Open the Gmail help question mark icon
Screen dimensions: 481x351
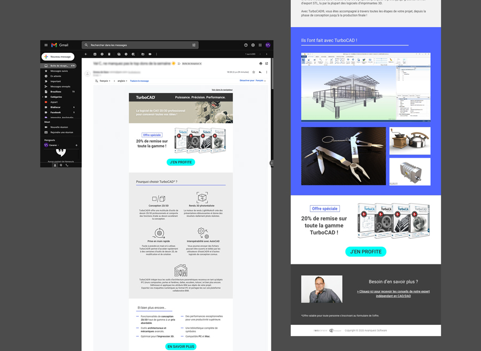(x=246, y=45)
